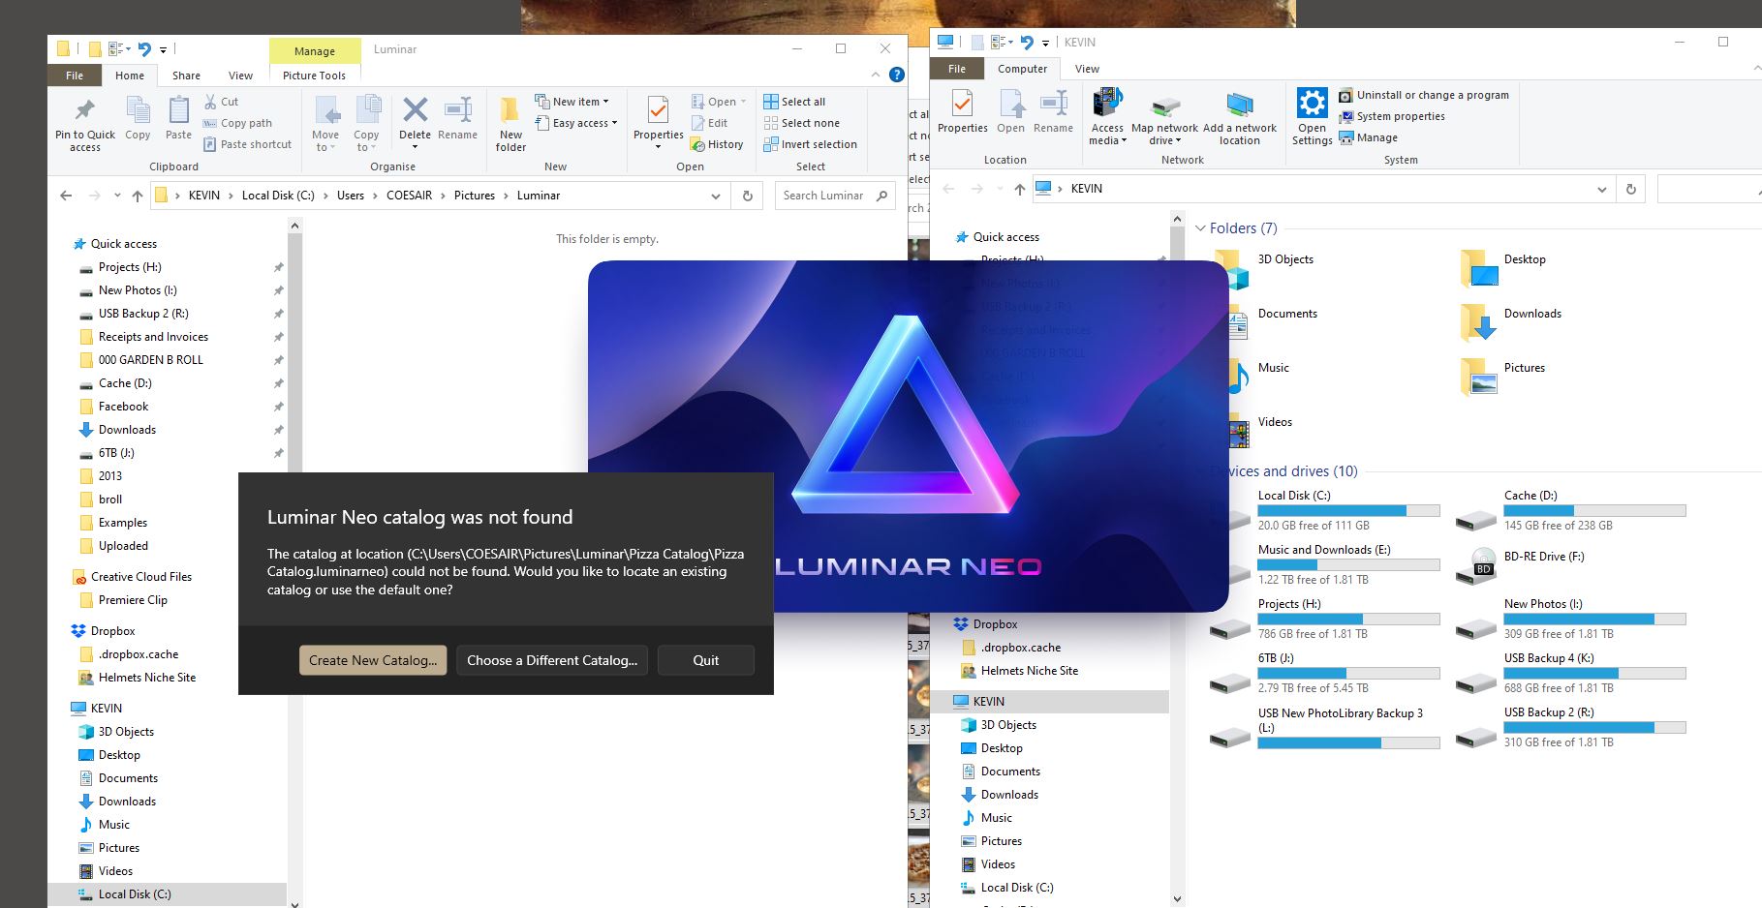Click Pictures in Luminar address breadcrumb
Image resolution: width=1762 pixels, height=908 pixels.
pos(474,196)
